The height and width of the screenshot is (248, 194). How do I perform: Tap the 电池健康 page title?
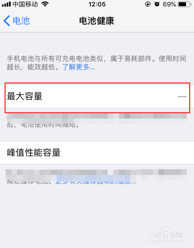pyautogui.click(x=97, y=21)
